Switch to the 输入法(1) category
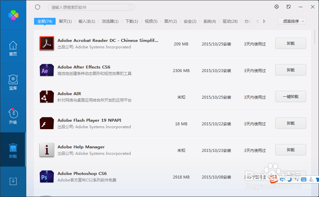Viewport: 319px width, 197px height. click(x=87, y=21)
